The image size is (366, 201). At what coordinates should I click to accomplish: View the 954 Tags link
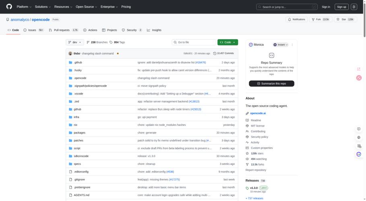[117, 42]
